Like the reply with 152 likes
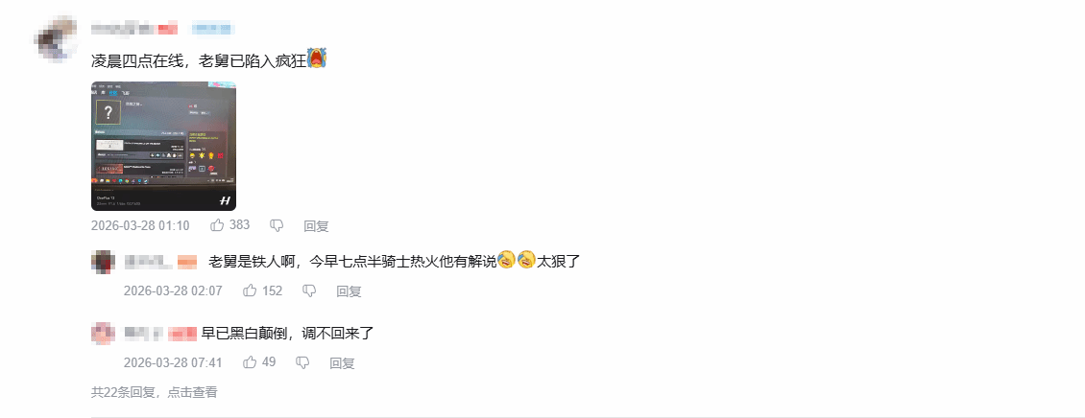The width and height of the screenshot is (1085, 418). click(x=250, y=290)
